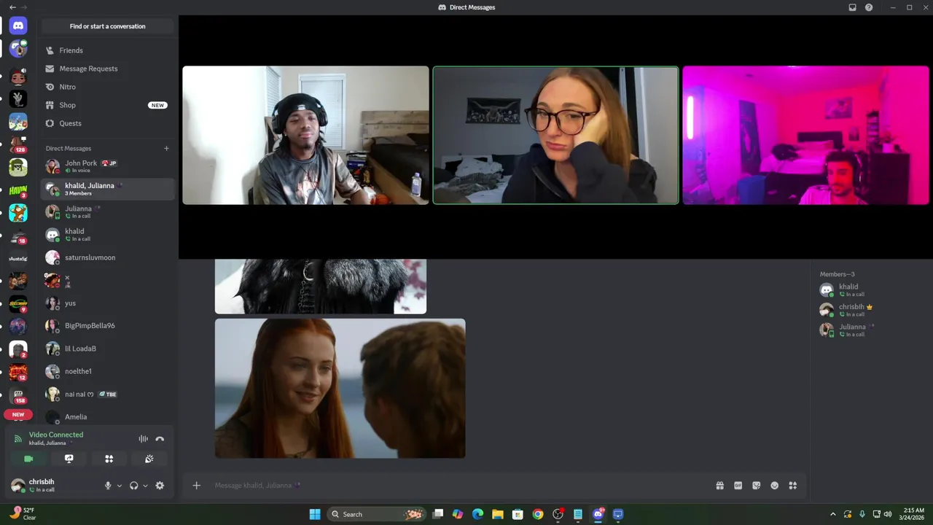Open BigPimpBella96 direct message

pos(107,326)
